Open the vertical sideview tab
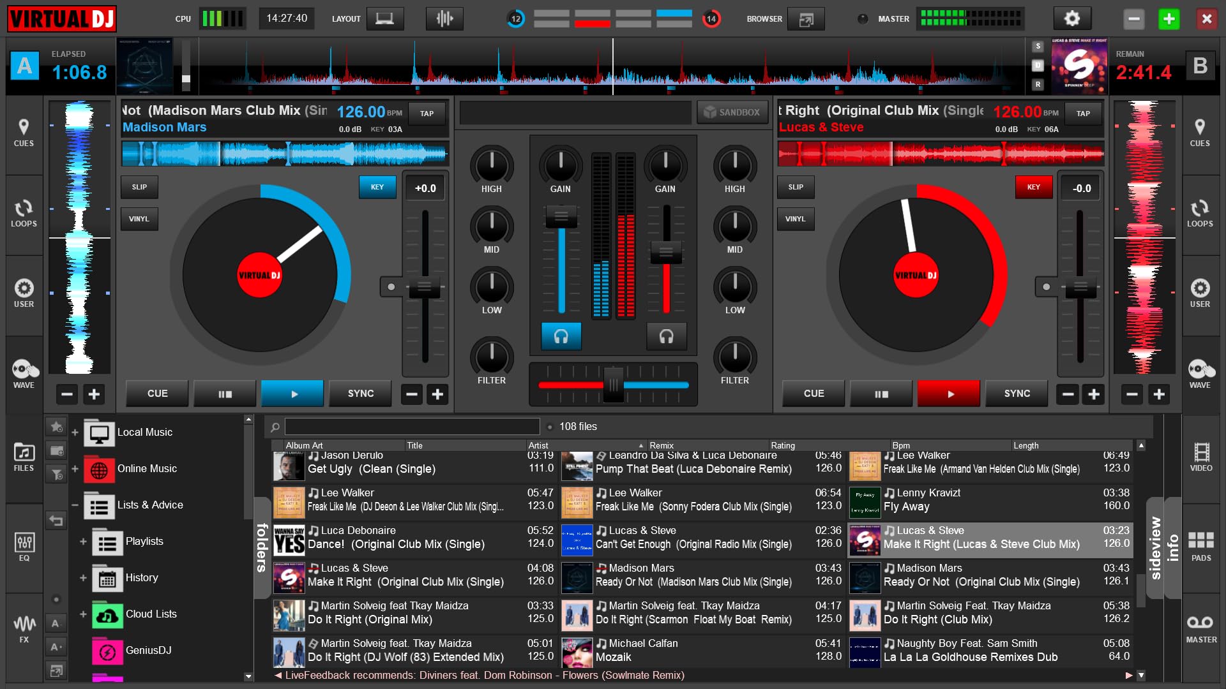1226x689 pixels. coord(1155,547)
